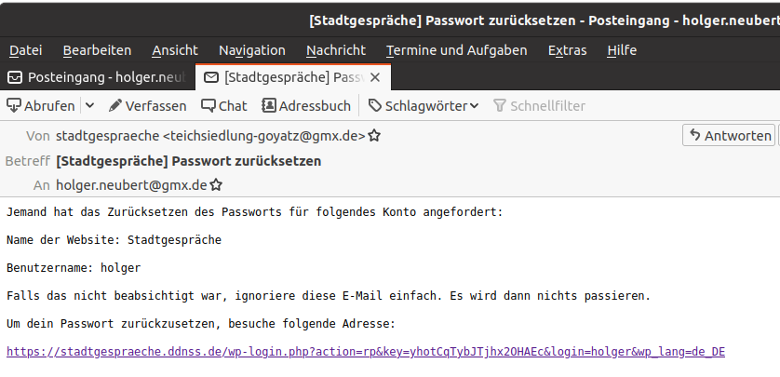Click the recipient address holger.neubert@gmx.de
The width and height of the screenshot is (780, 377).
[x=131, y=185]
